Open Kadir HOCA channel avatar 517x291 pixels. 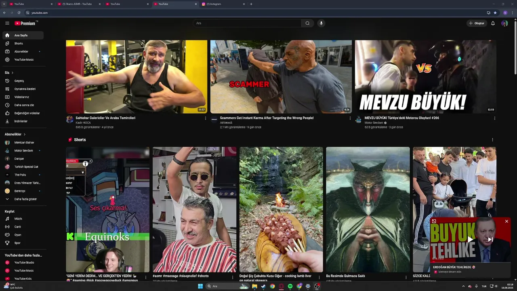[x=70, y=120]
